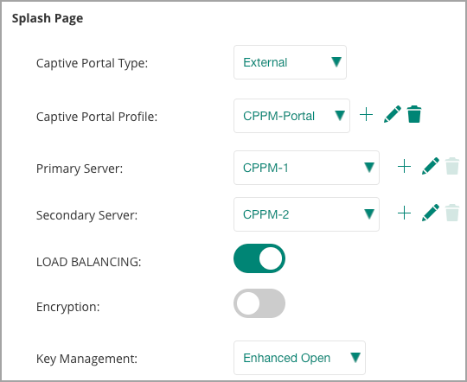Screen dimensions: 467x382
Task: Open the Key Management dropdown
Action: (x=299, y=358)
